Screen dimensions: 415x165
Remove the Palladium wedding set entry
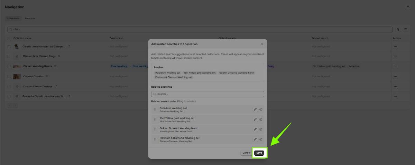coord(261,110)
